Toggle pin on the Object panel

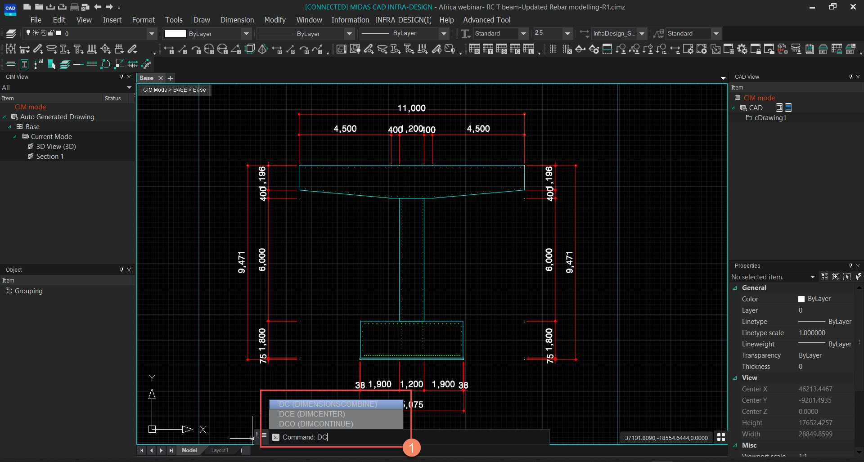click(x=121, y=270)
